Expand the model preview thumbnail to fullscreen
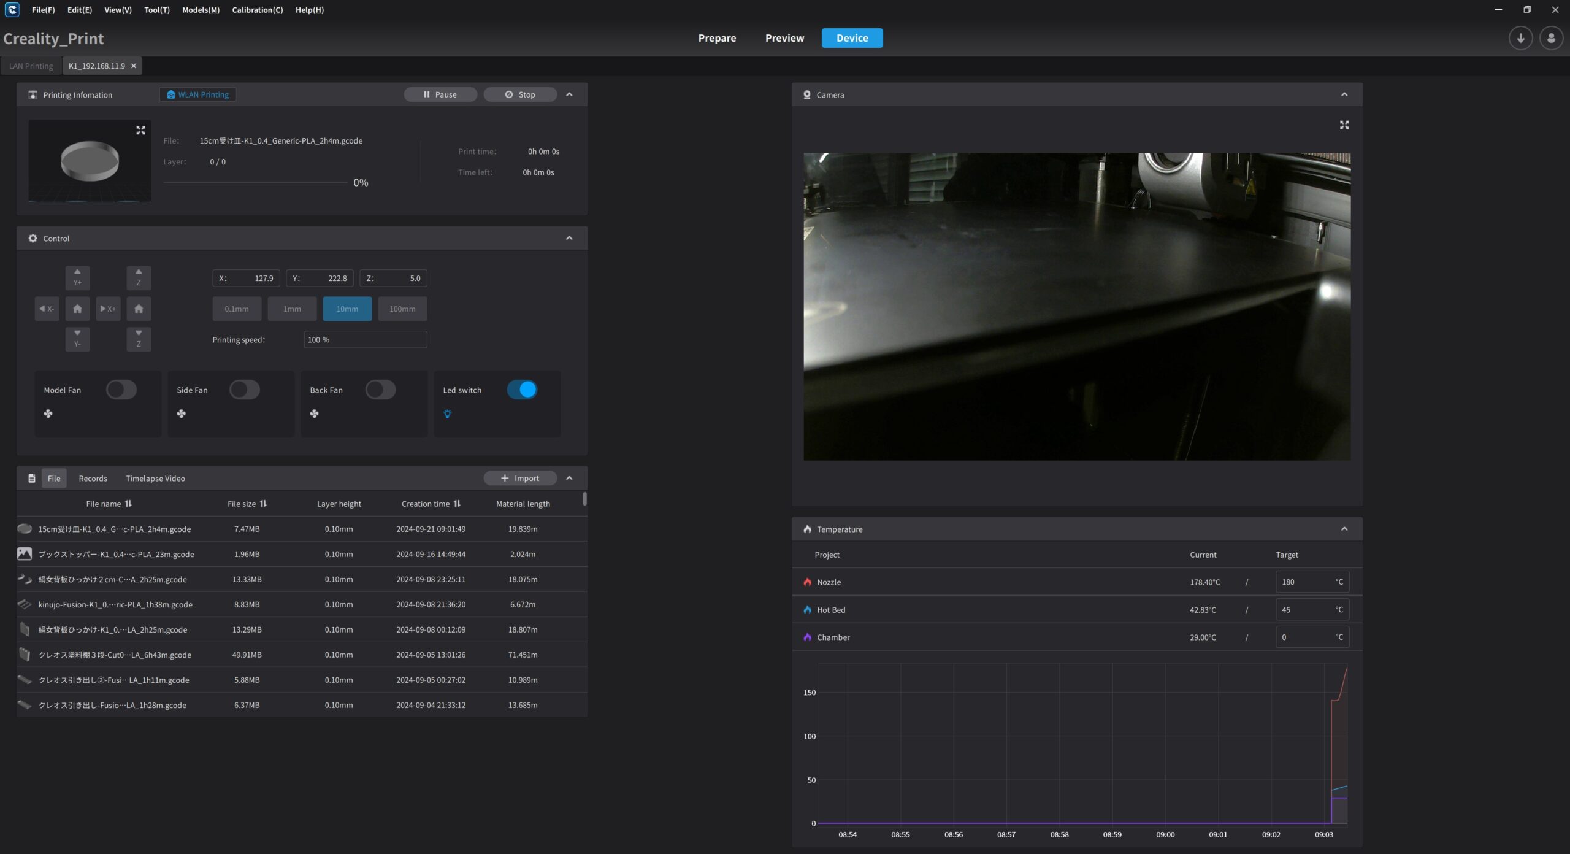1570x854 pixels. click(x=140, y=130)
